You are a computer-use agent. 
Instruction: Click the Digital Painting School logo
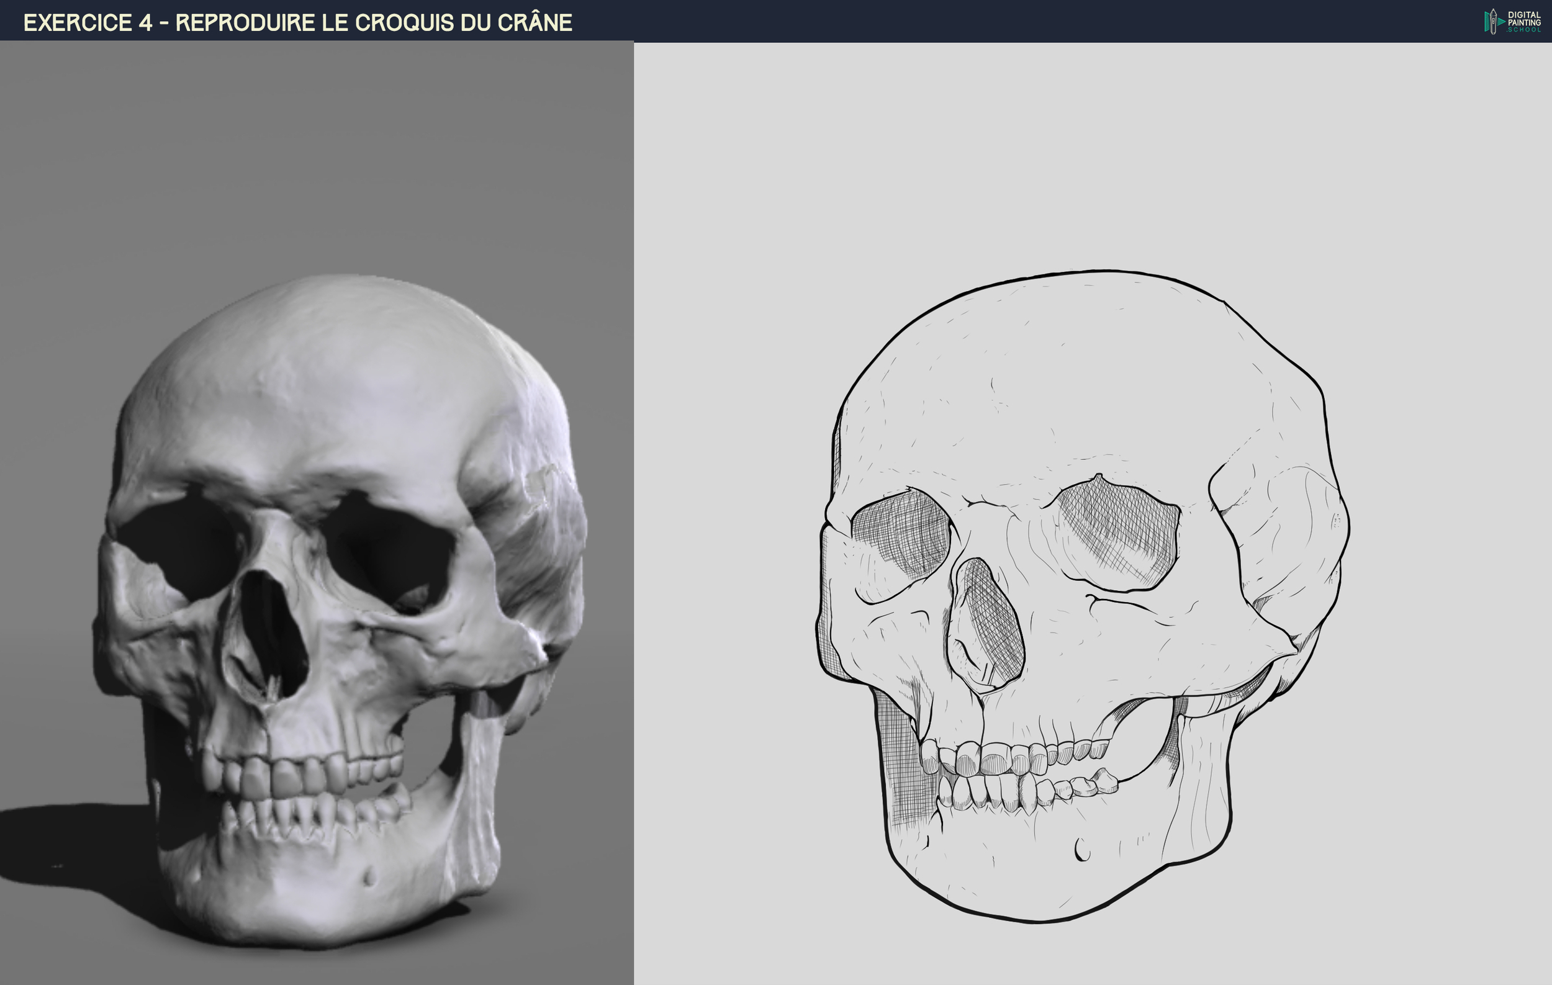point(1512,21)
